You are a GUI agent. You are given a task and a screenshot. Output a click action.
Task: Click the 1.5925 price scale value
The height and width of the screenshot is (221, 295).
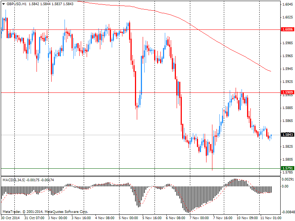pos(288,82)
